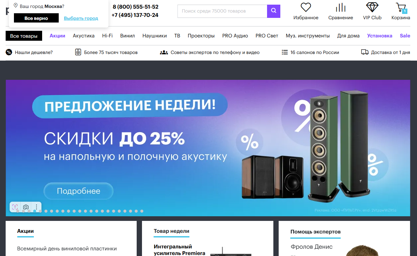Image resolution: width=417 pixels, height=256 pixels.
Task: Open the Муз. инструменты category
Action: [308, 36]
